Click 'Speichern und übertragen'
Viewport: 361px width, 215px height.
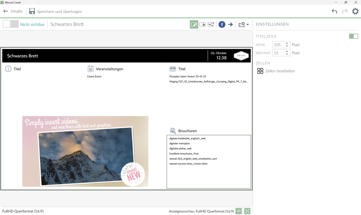56,12
